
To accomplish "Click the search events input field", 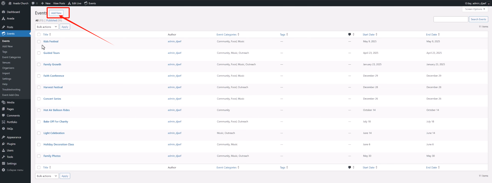I will (450, 19).
